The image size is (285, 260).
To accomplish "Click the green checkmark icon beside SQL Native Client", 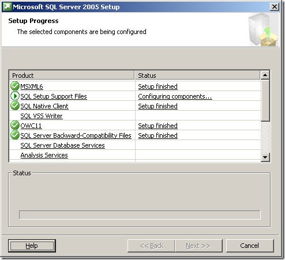I will coord(15,105).
